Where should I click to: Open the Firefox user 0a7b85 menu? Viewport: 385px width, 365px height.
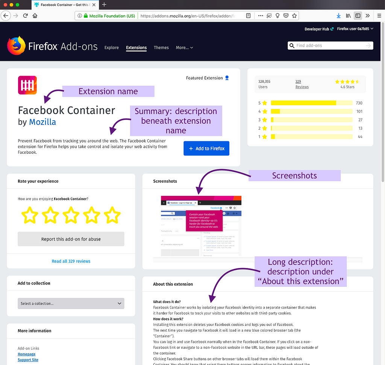355,29
